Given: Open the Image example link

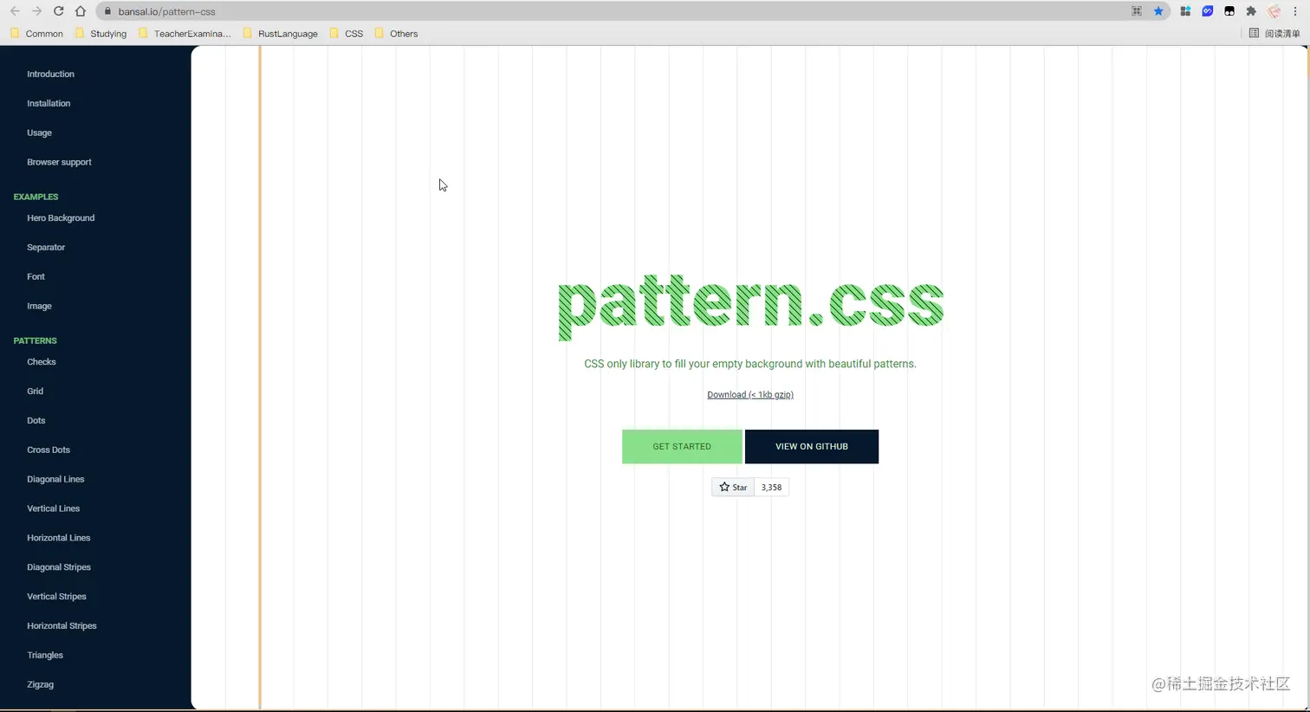Looking at the screenshot, I should [39, 307].
